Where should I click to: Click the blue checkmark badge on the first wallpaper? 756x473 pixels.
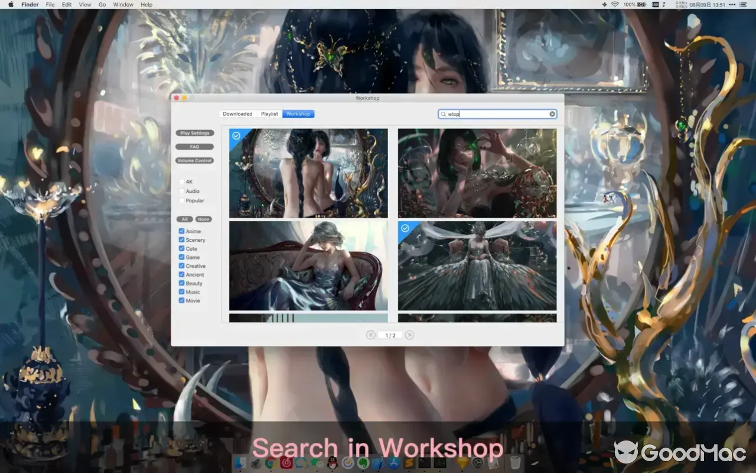tap(236, 137)
